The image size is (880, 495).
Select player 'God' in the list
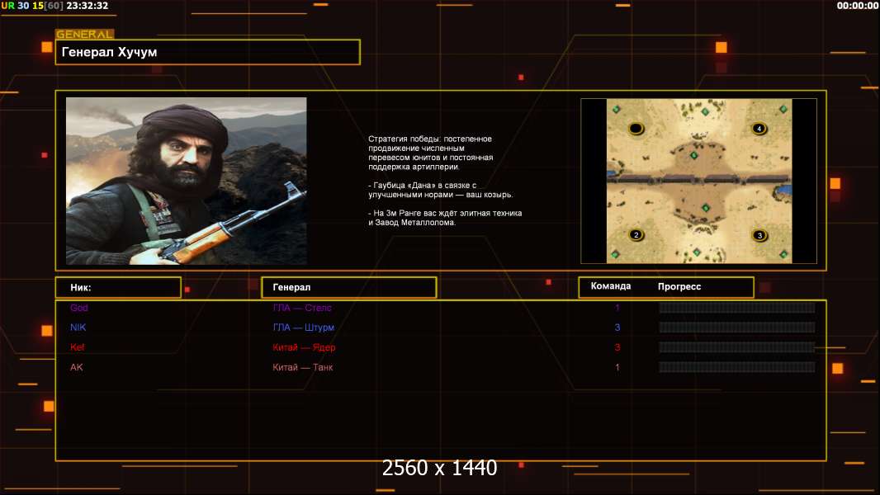click(79, 307)
